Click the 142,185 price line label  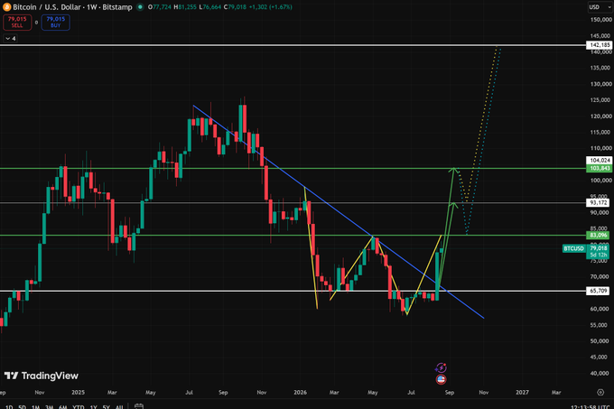(599, 45)
